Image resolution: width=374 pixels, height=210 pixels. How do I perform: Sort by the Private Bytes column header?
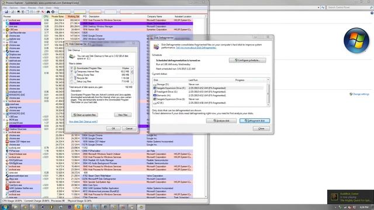pyautogui.click(x=57, y=16)
